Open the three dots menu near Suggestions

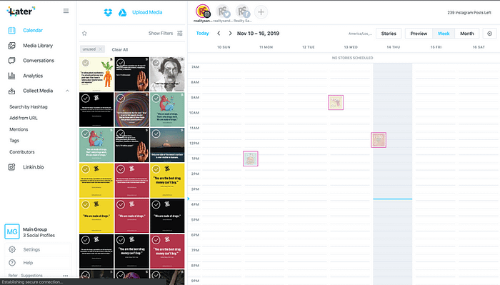(x=66, y=276)
